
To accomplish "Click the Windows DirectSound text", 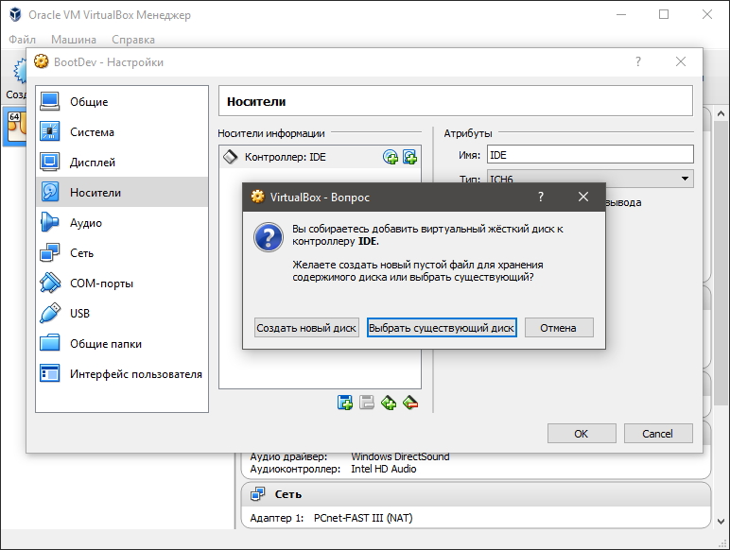I will (x=400, y=456).
